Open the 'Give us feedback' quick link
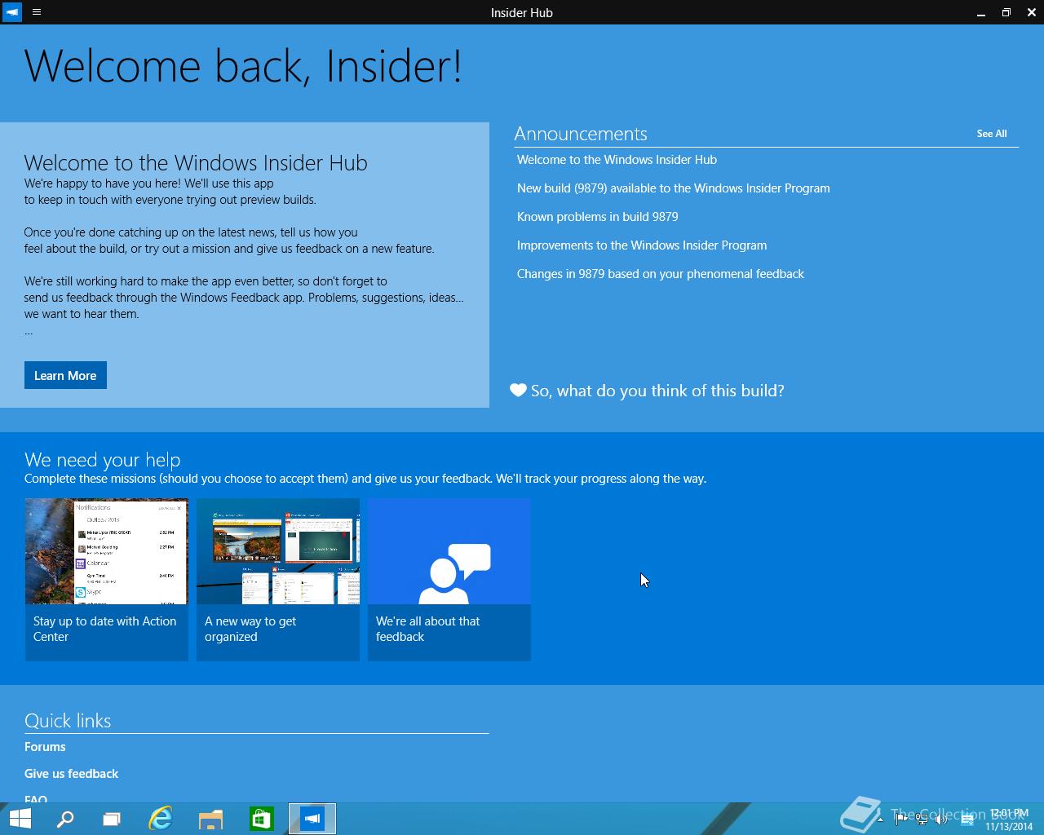The height and width of the screenshot is (835, 1044). pyautogui.click(x=71, y=774)
